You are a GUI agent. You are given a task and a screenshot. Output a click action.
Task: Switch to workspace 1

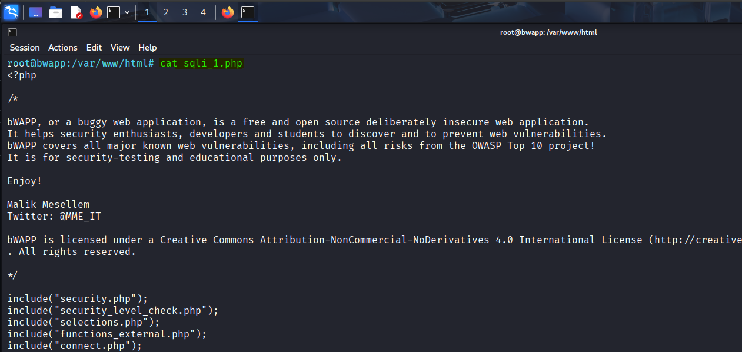click(147, 12)
